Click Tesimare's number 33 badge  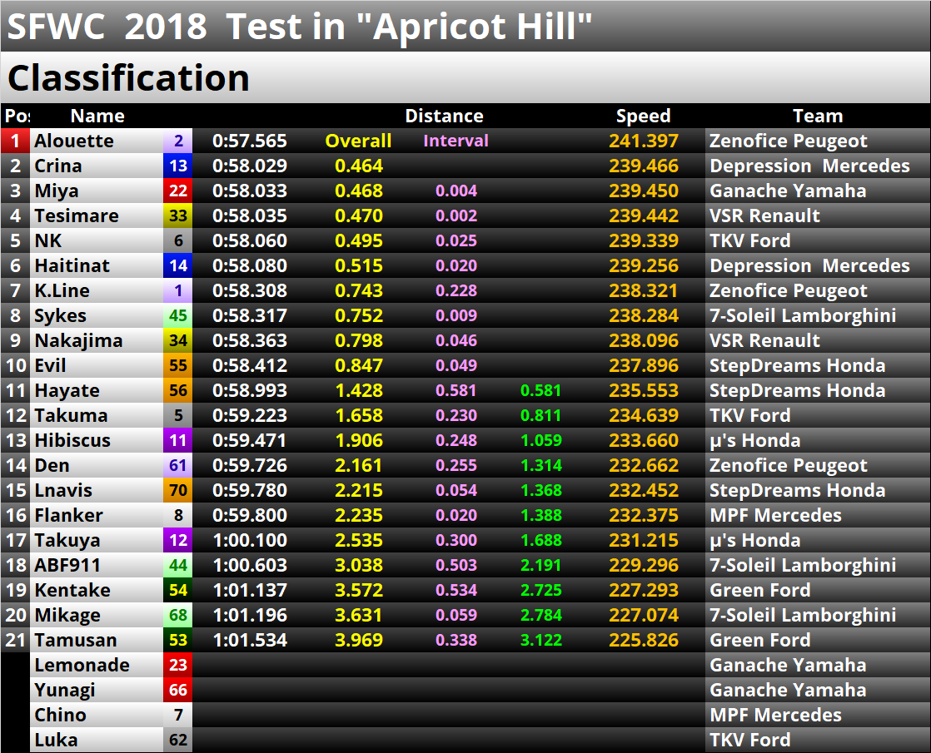pos(178,215)
